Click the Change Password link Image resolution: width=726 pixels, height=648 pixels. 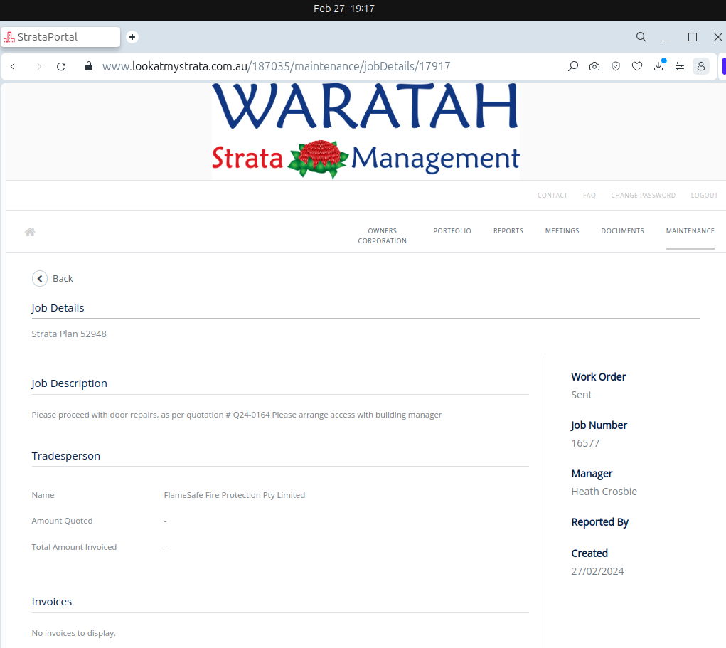(x=643, y=196)
